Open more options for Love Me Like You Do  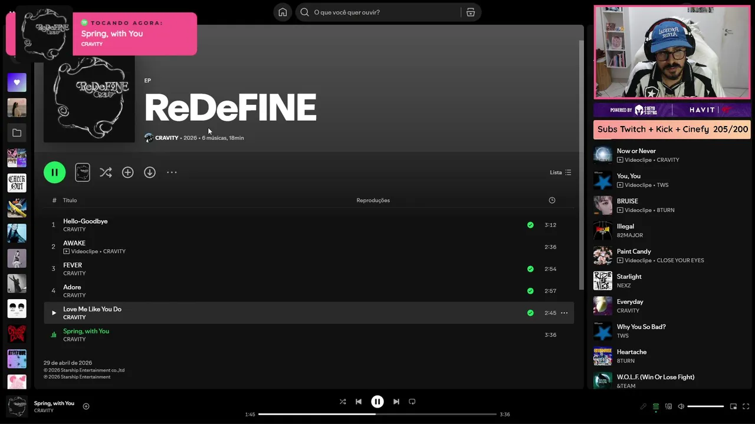tap(564, 313)
